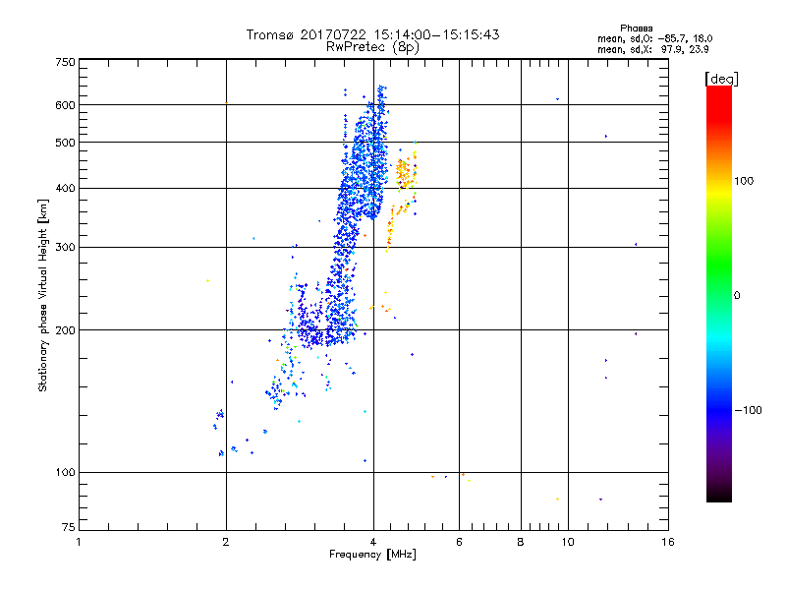Click the color bar label '-100'
This screenshot has height=590, width=786.
[x=748, y=410]
